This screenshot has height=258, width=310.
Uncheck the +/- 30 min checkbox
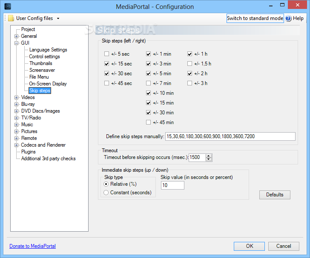click(x=148, y=113)
